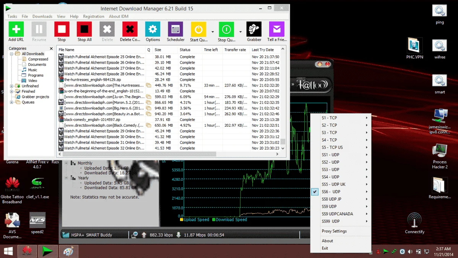
Task: Click the download list vertical scrollbar thumb
Action: click(x=283, y=142)
